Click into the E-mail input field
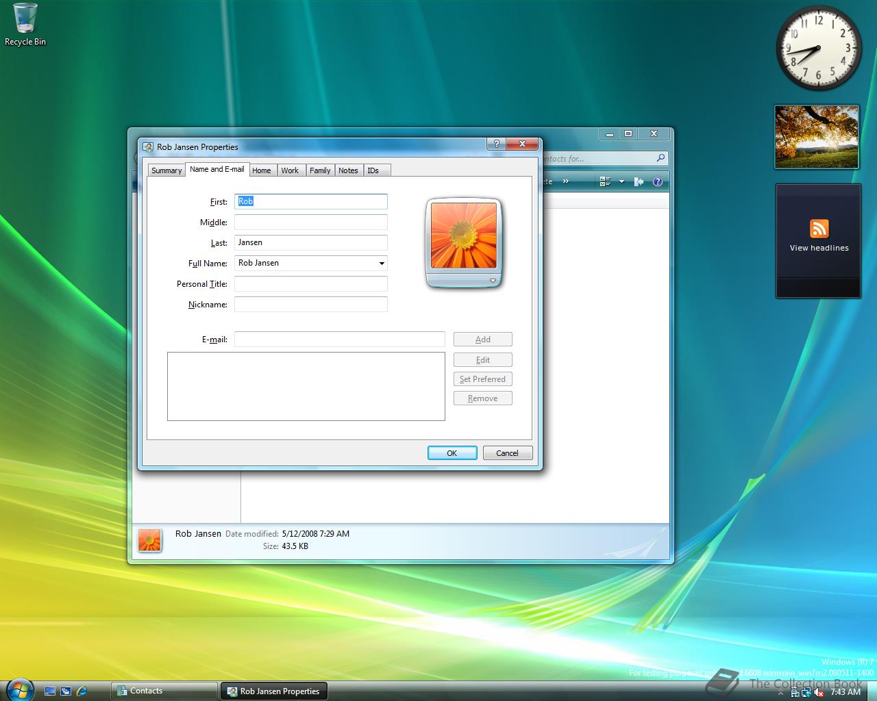The width and height of the screenshot is (877, 701). [339, 340]
